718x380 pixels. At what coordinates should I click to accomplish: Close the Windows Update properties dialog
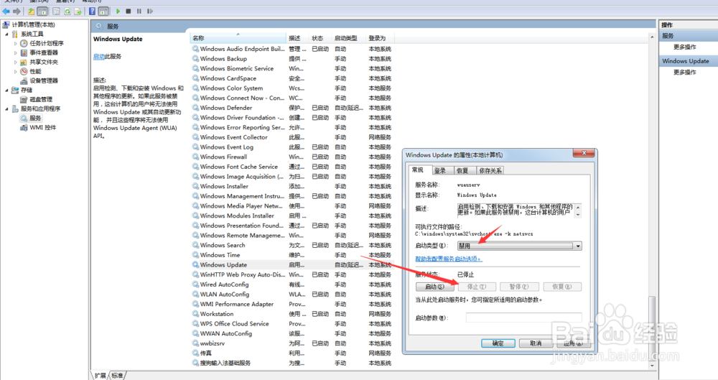coord(584,153)
